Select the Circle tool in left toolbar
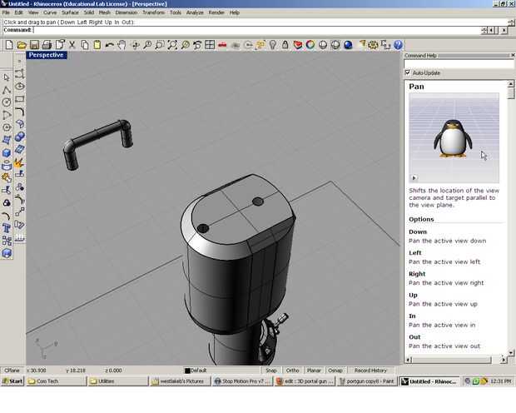516x413 pixels. [x=7, y=102]
